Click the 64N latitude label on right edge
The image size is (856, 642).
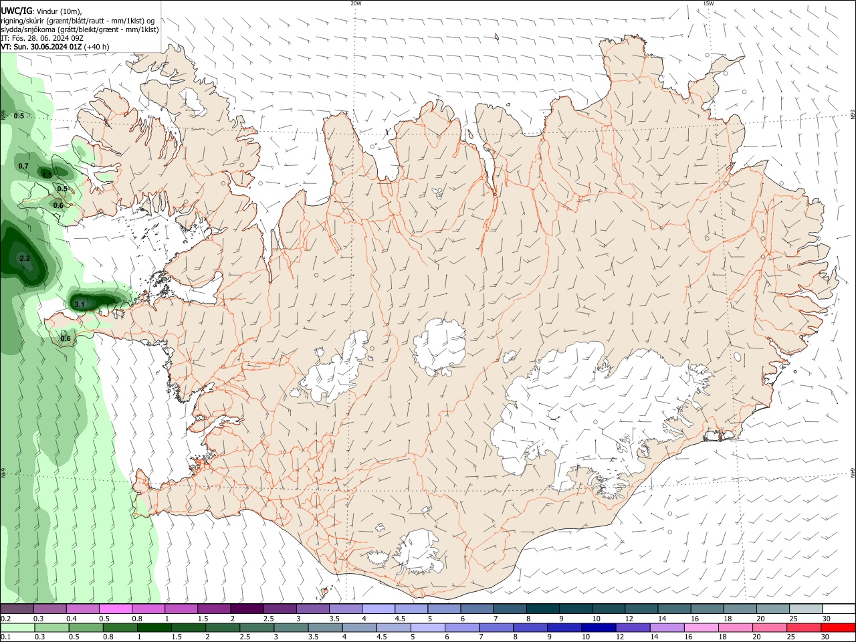(x=853, y=473)
